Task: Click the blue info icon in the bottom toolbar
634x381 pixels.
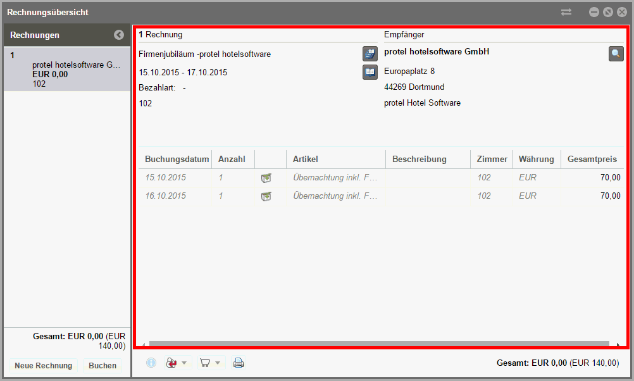Action: (151, 363)
